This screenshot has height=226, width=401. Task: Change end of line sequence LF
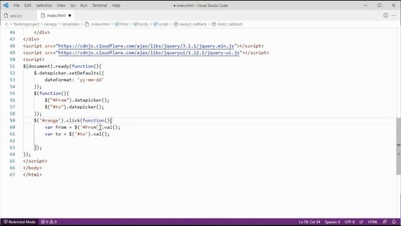(x=362, y=222)
